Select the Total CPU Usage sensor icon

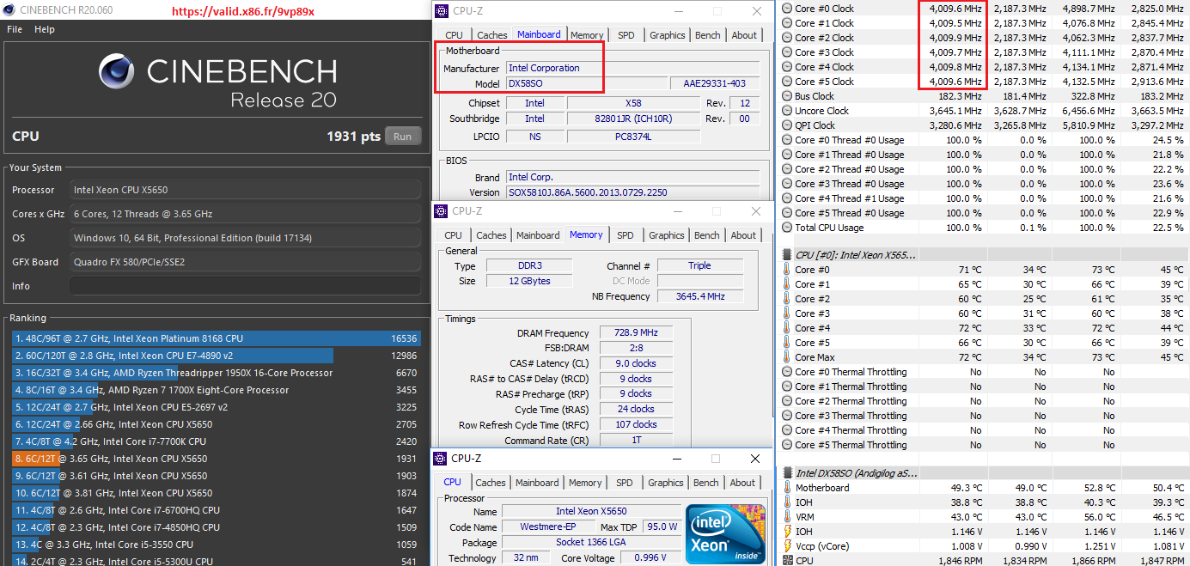[x=787, y=228]
